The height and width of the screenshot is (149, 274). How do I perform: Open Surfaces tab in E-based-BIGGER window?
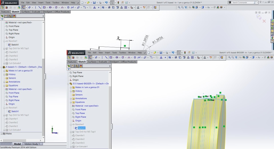click(x=92, y=62)
